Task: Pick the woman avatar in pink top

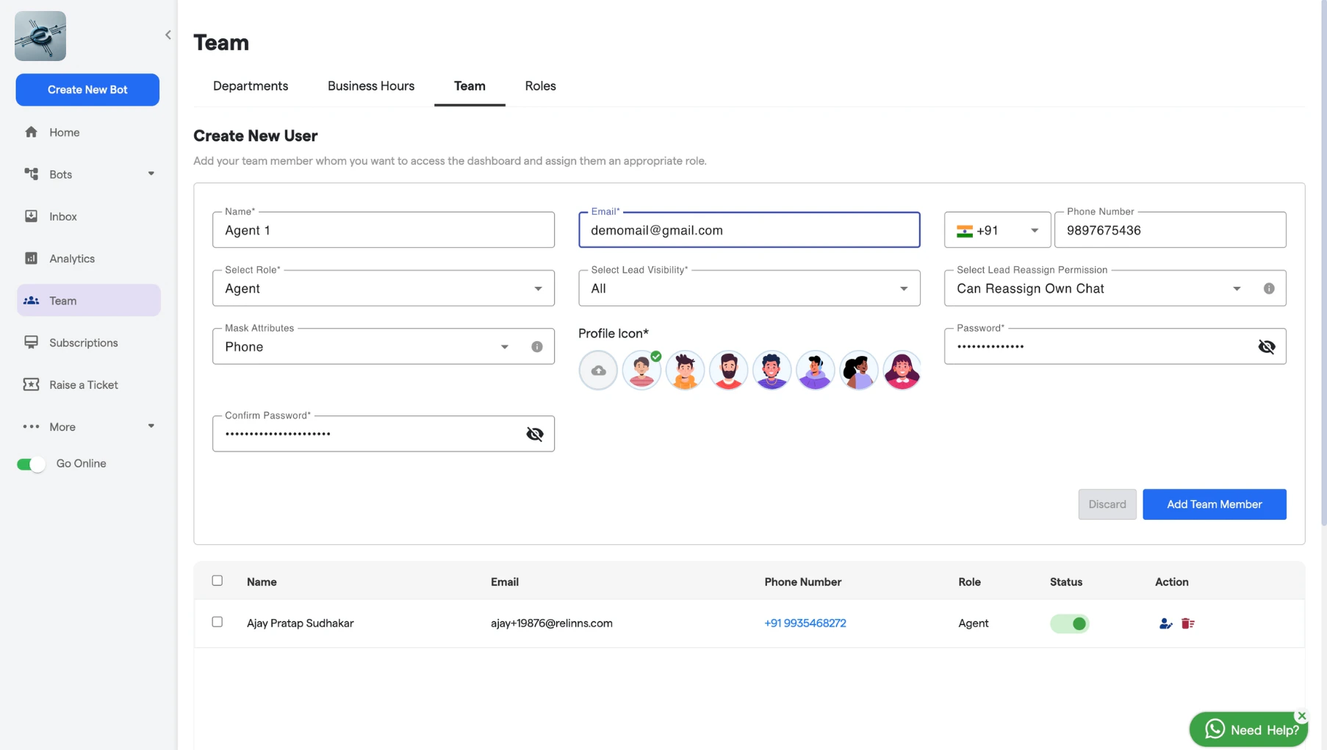Action: tap(902, 370)
